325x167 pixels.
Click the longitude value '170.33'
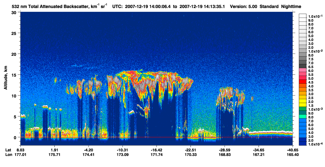pyautogui.click(x=190, y=155)
